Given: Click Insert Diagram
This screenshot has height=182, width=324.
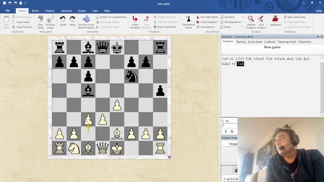Looking at the screenshot, I should point(207,22).
